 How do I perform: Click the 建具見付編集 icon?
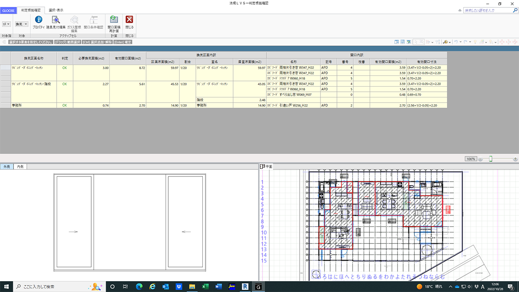point(56,22)
